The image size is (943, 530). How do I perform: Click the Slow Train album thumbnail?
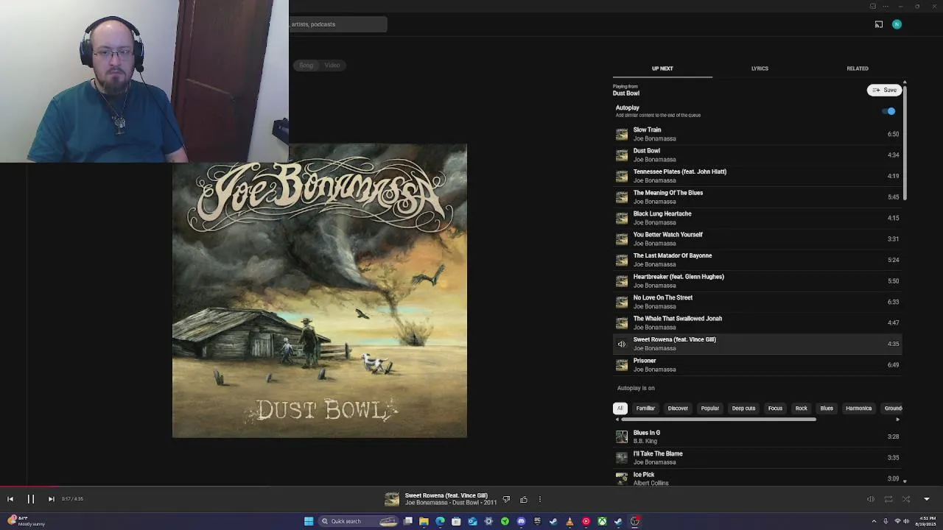[622, 134]
